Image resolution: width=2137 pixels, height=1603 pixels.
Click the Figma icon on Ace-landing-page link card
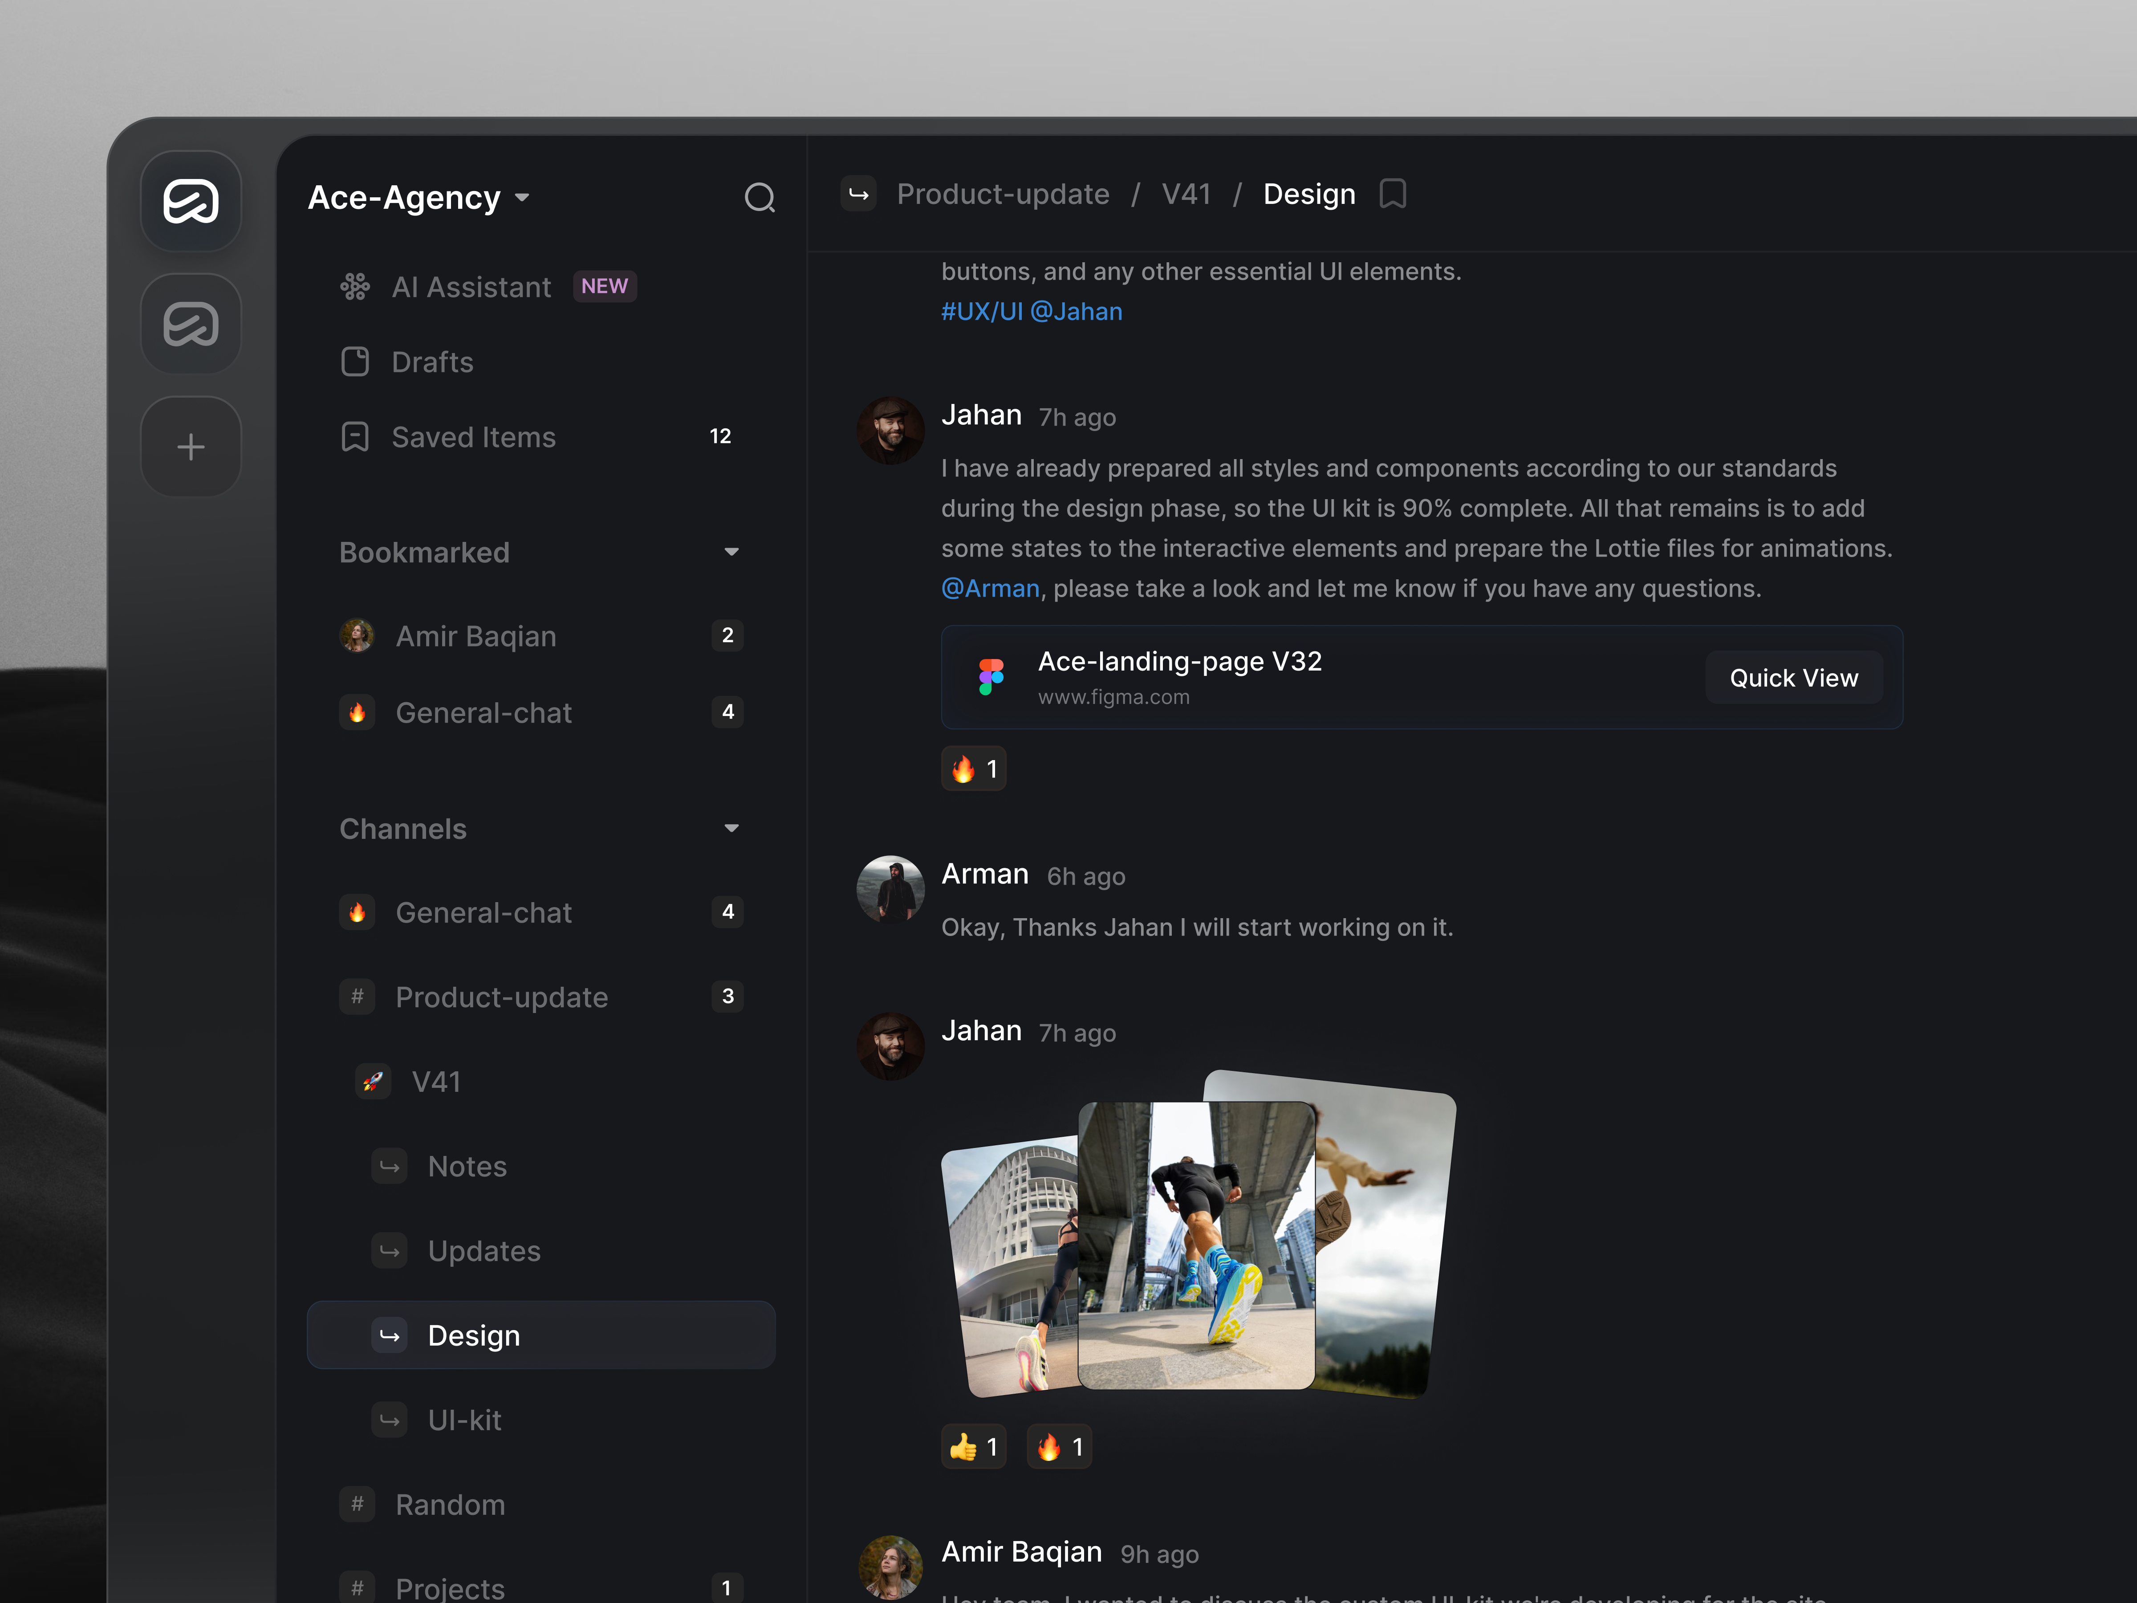click(x=989, y=676)
